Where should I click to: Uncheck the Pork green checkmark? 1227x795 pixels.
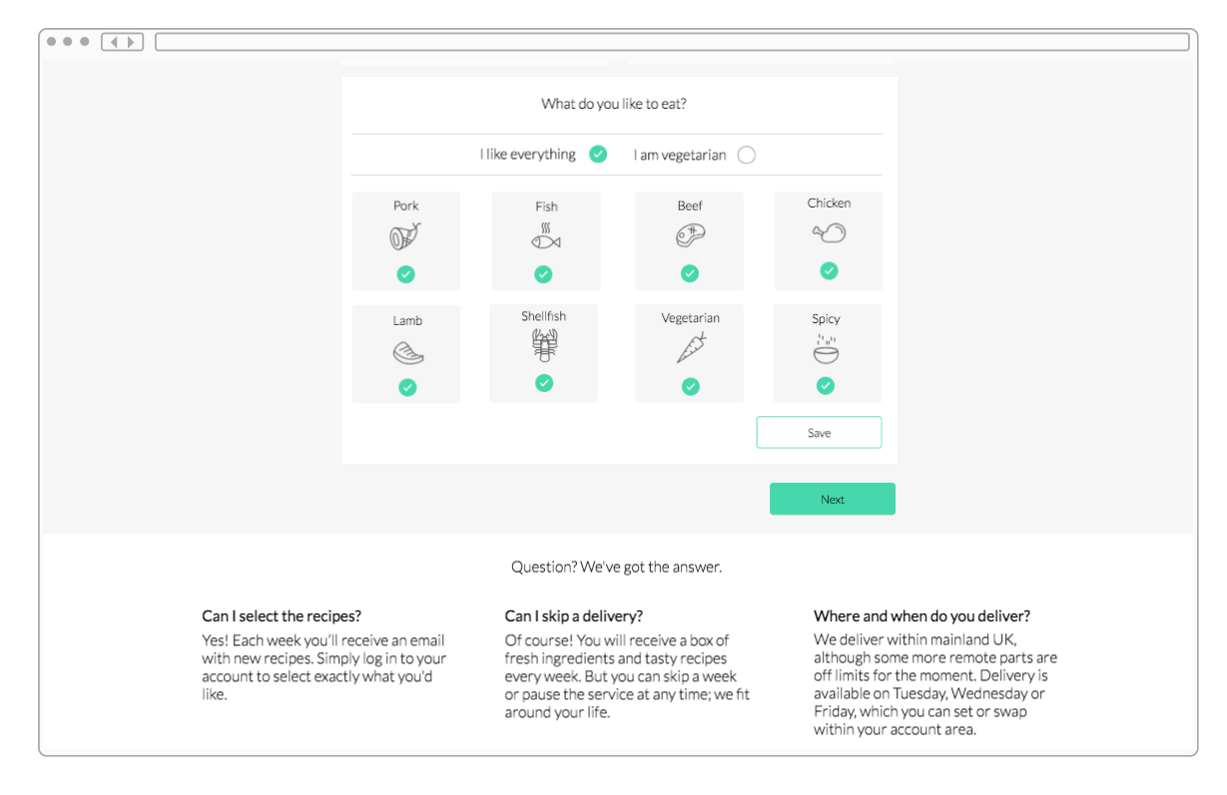click(x=406, y=274)
